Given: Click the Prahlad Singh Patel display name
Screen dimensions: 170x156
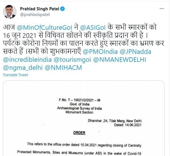Looking at the screenshot, I should point(40,9).
